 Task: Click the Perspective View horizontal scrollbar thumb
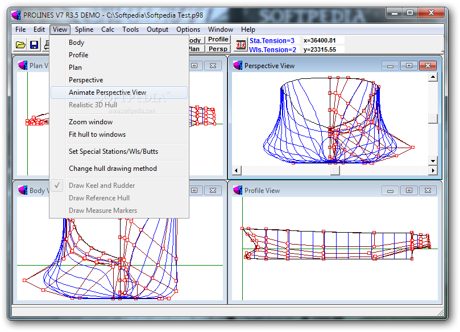coord(335,170)
